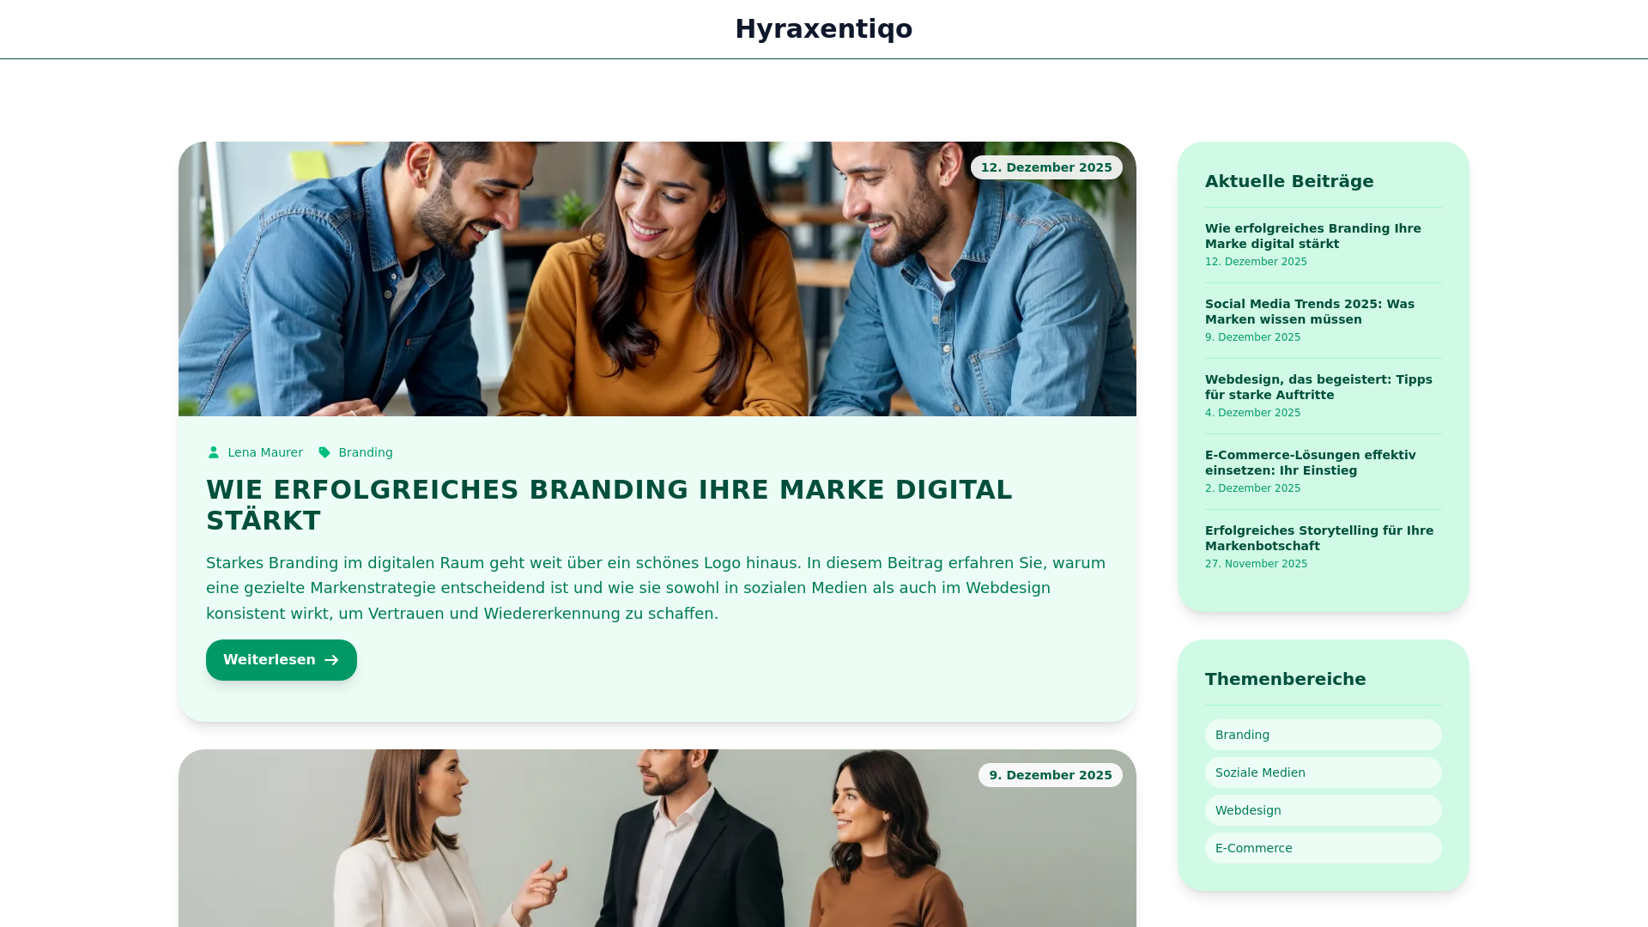This screenshot has height=927, width=1648.
Task: Open author Lena Maurer's page
Action: [264, 452]
